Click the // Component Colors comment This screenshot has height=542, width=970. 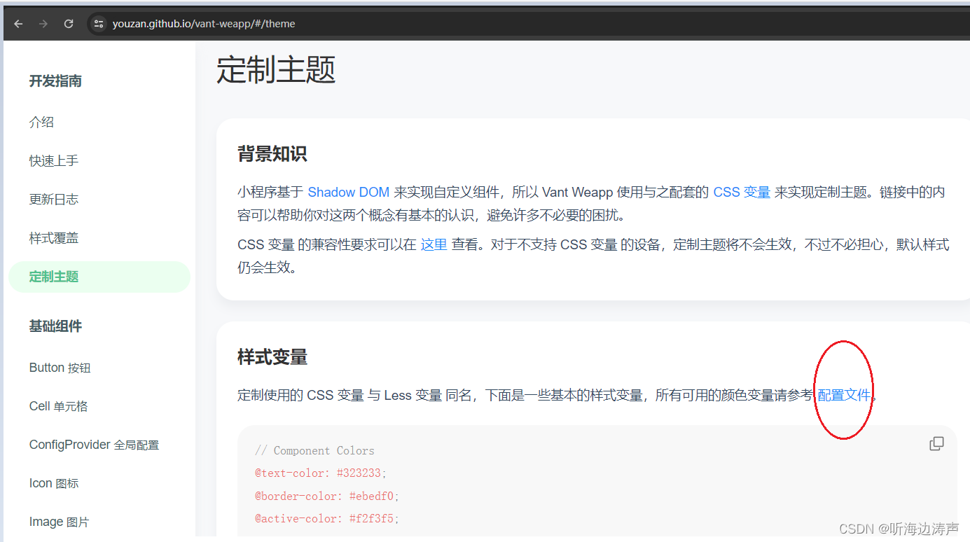pyautogui.click(x=314, y=450)
